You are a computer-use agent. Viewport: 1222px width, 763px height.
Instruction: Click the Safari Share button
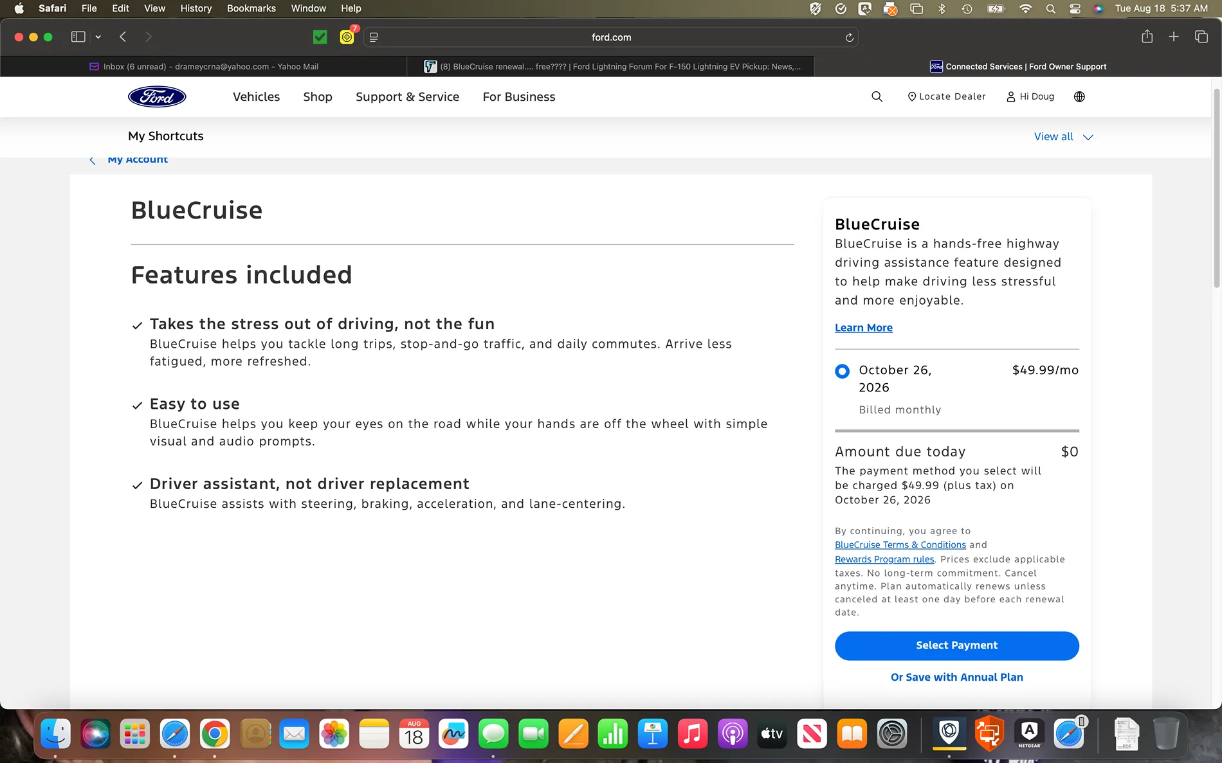point(1147,37)
